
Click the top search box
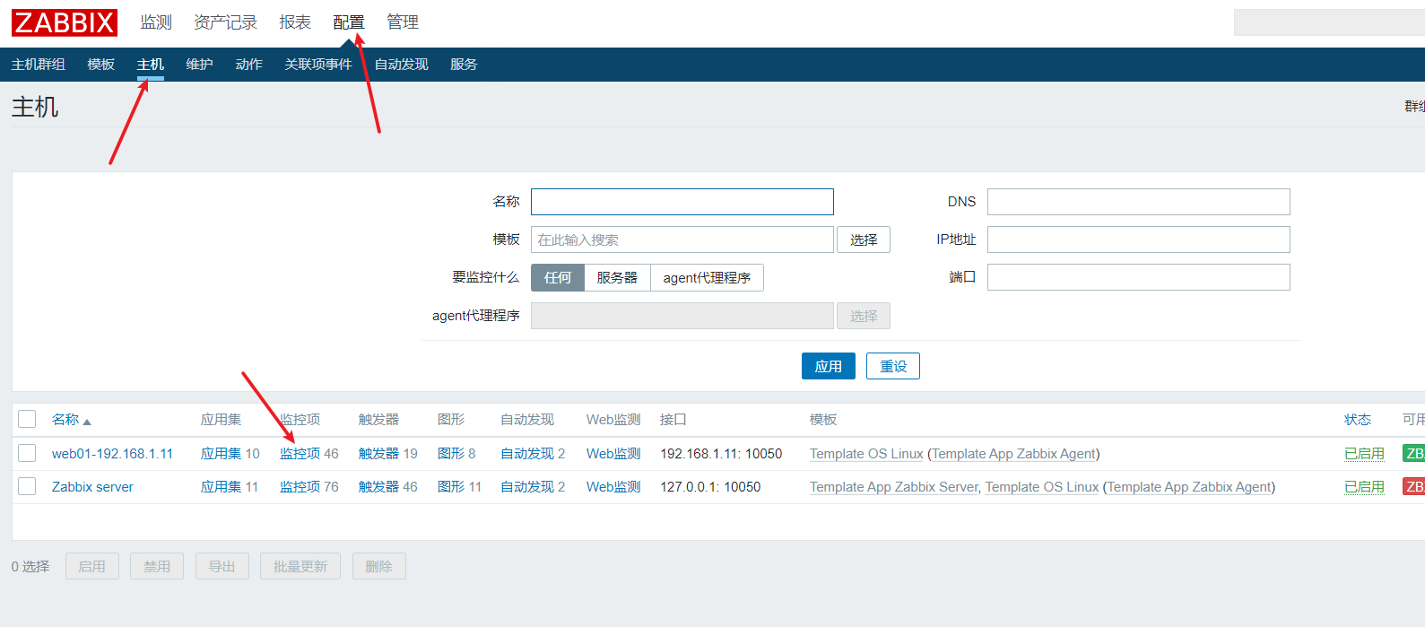tap(1329, 22)
